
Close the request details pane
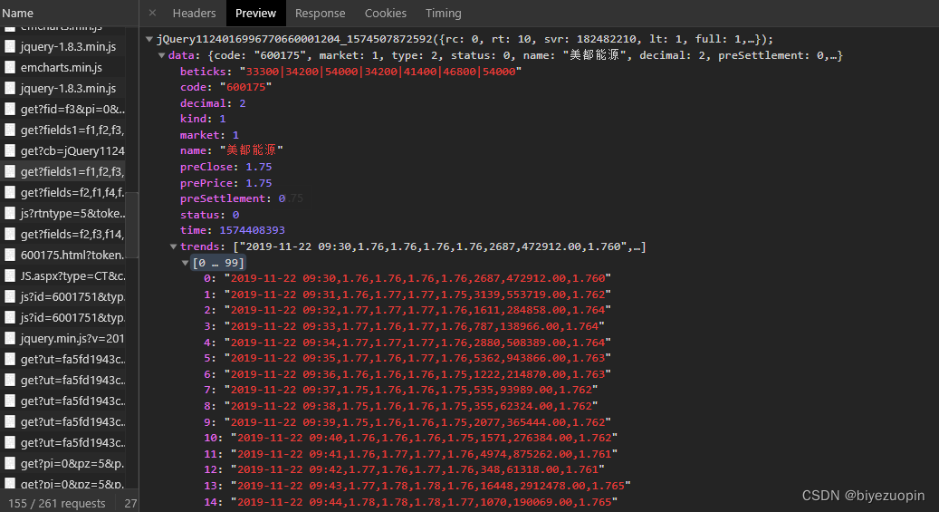coord(152,13)
